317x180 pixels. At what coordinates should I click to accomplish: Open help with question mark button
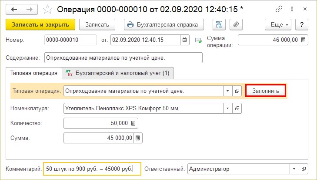[302, 24]
